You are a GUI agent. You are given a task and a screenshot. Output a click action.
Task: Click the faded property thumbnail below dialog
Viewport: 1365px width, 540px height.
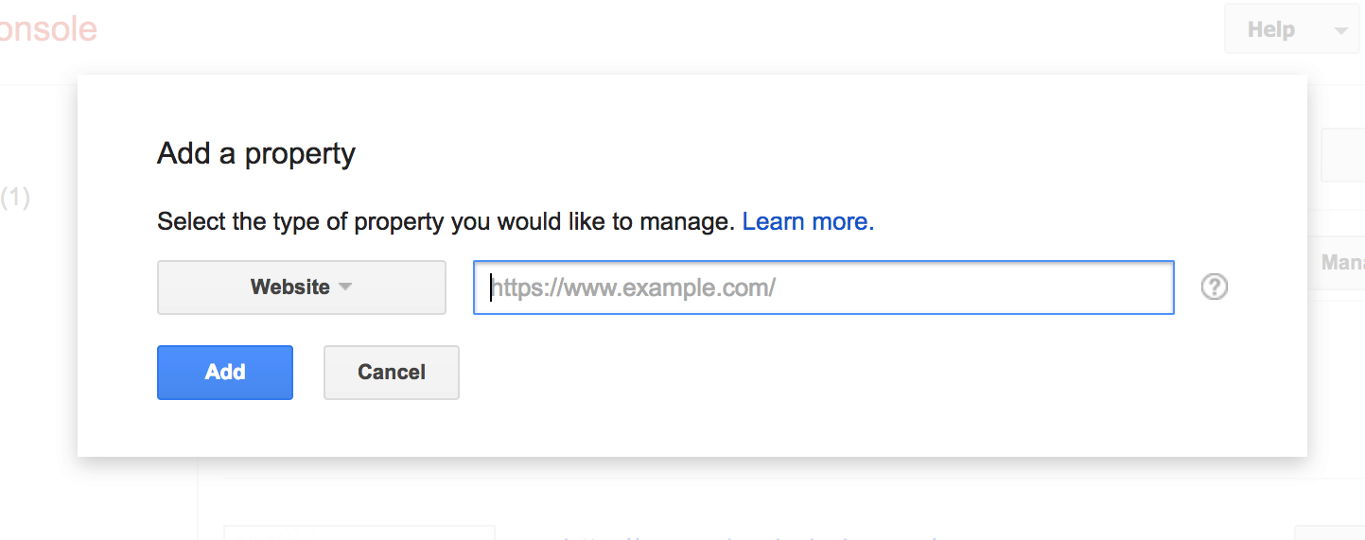click(359, 532)
